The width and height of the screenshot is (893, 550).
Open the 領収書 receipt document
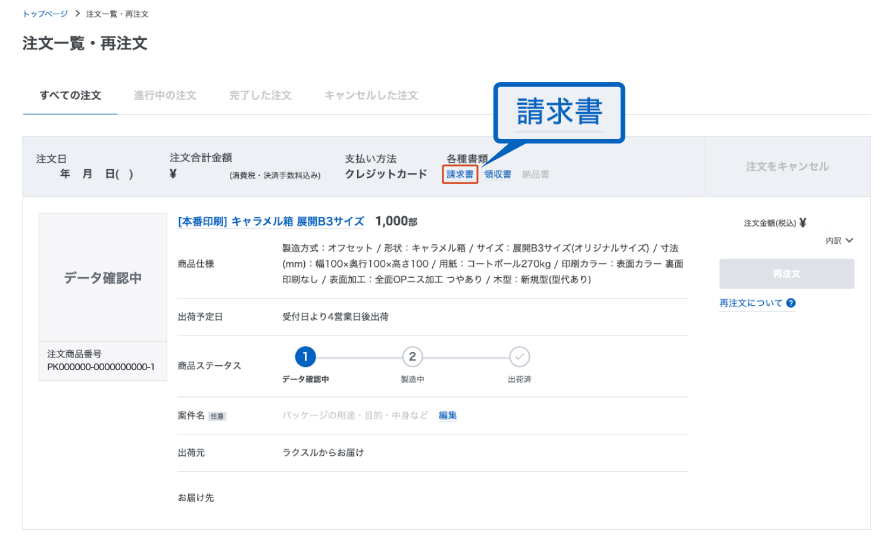click(498, 175)
